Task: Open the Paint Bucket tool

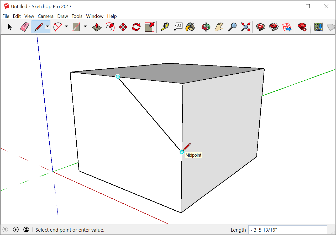Action: pos(190,27)
